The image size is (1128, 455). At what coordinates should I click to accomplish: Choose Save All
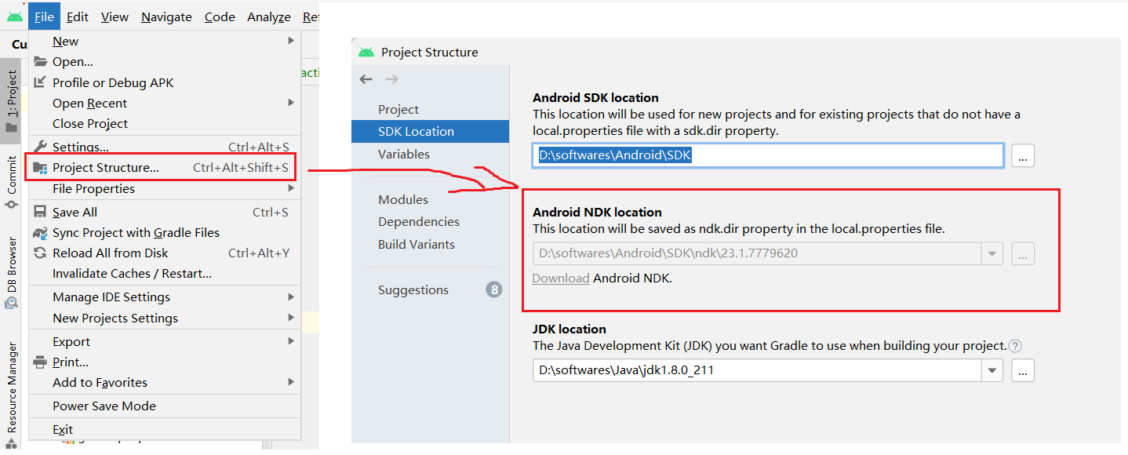tap(165, 212)
